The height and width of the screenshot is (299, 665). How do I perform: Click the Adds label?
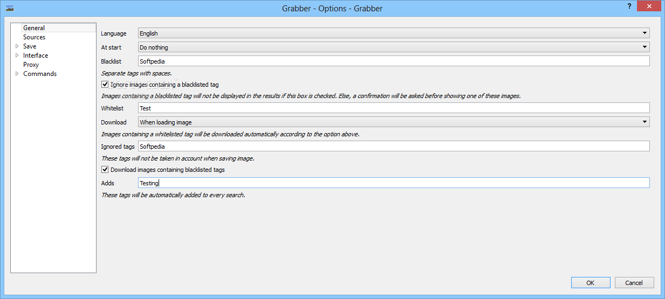108,183
